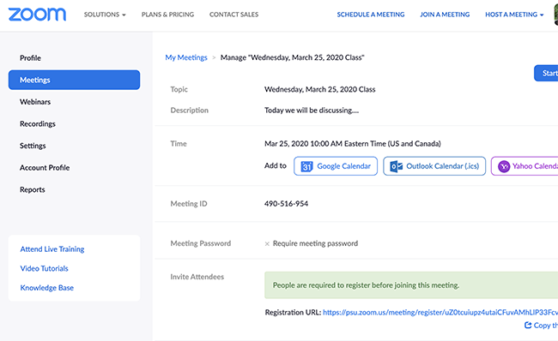Click the meeting time Mar 25, 2020 10:00 AM
558x341 pixels.
point(303,144)
